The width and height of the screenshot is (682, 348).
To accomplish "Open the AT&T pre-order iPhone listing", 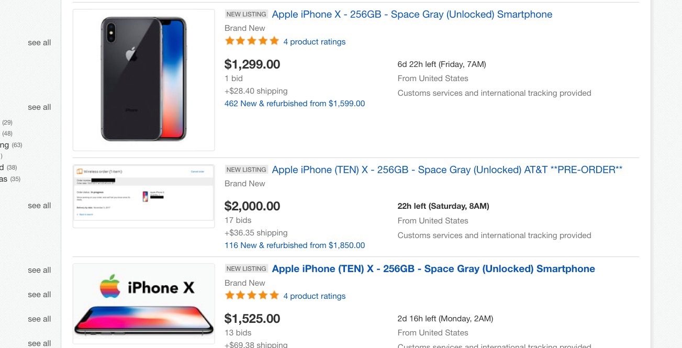I will (446, 169).
